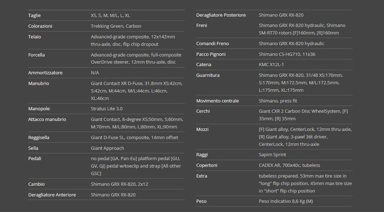Click the KMC X12L-1 chain value
Image resolution: width=384 pixels, height=212 pixels.
pyautogui.click(x=271, y=65)
